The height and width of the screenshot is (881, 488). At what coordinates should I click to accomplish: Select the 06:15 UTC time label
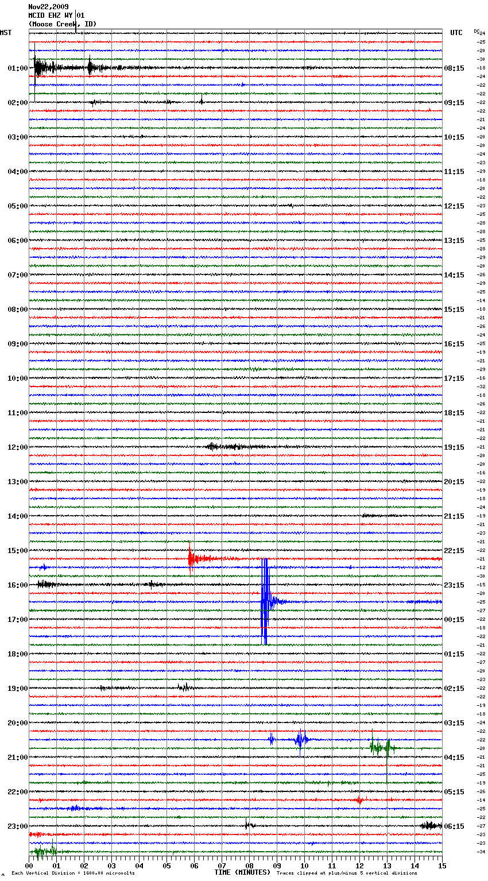pos(454,826)
